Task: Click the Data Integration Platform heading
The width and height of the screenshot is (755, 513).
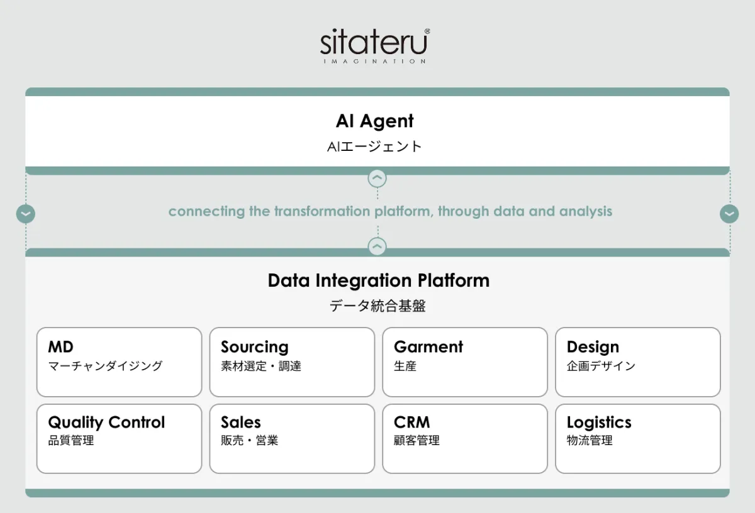Action: (x=378, y=280)
